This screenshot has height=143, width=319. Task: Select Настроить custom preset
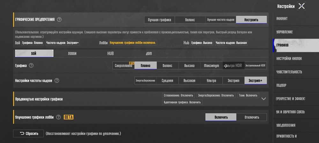(251, 20)
